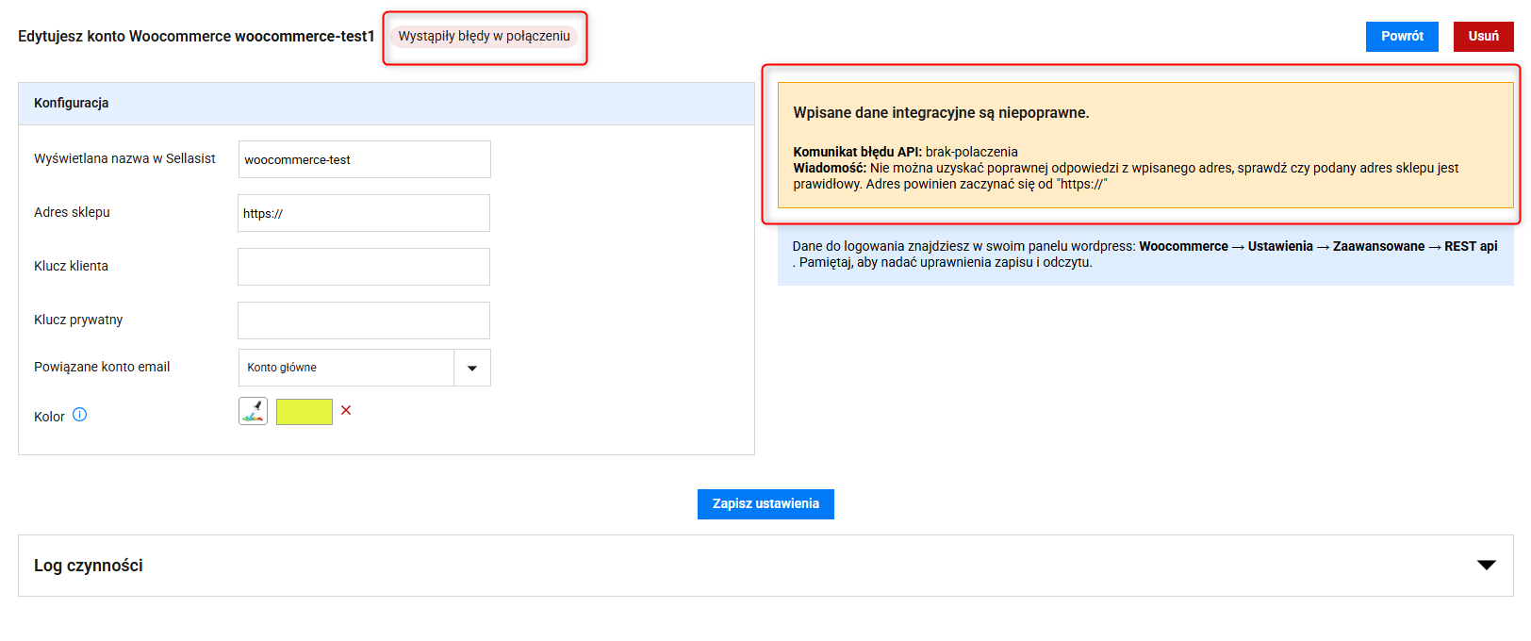Image resolution: width=1531 pixels, height=641 pixels.
Task: Click the Wystąpiły błędy w połączeniu badge
Action: coord(484,37)
